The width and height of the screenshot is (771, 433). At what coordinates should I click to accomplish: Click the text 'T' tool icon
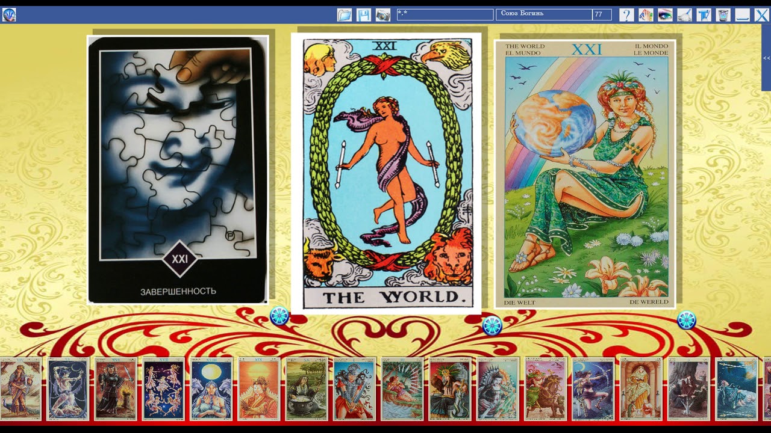(704, 15)
